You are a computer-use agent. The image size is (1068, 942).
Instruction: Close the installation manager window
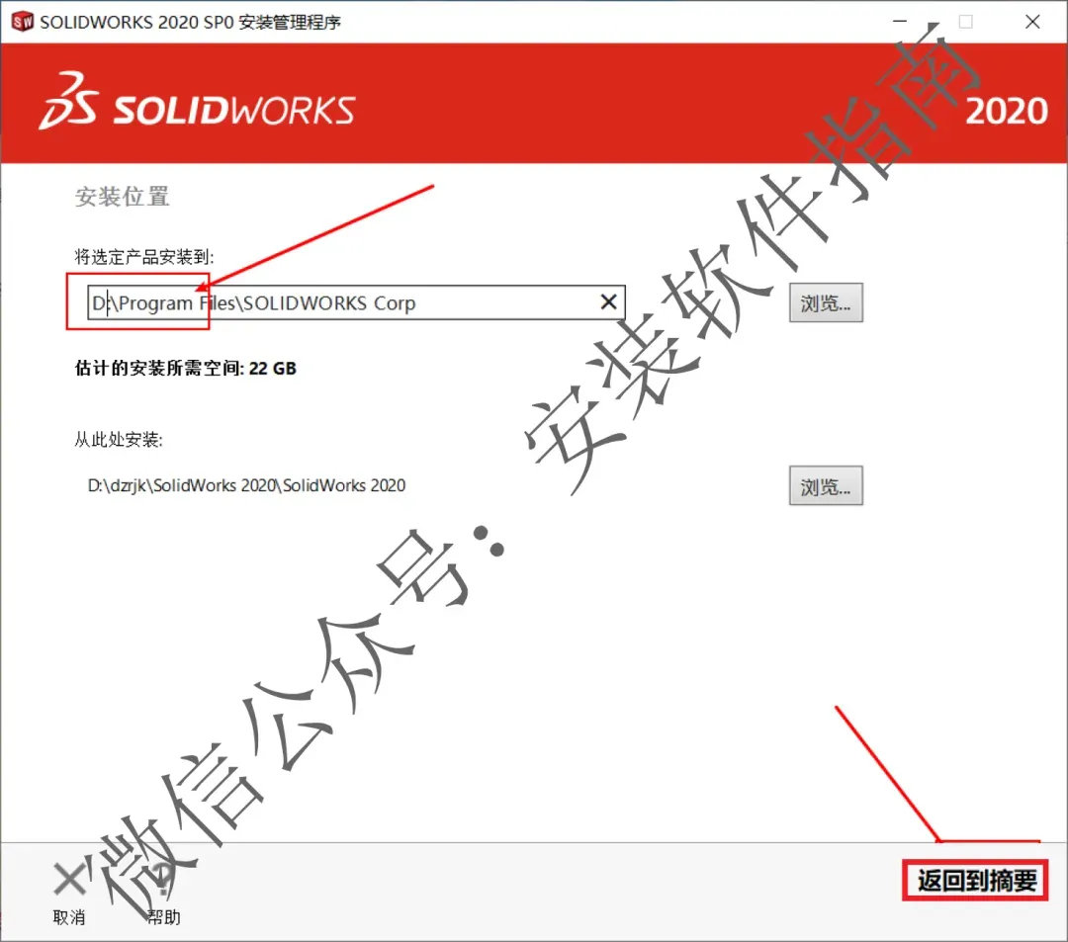click(x=1032, y=22)
